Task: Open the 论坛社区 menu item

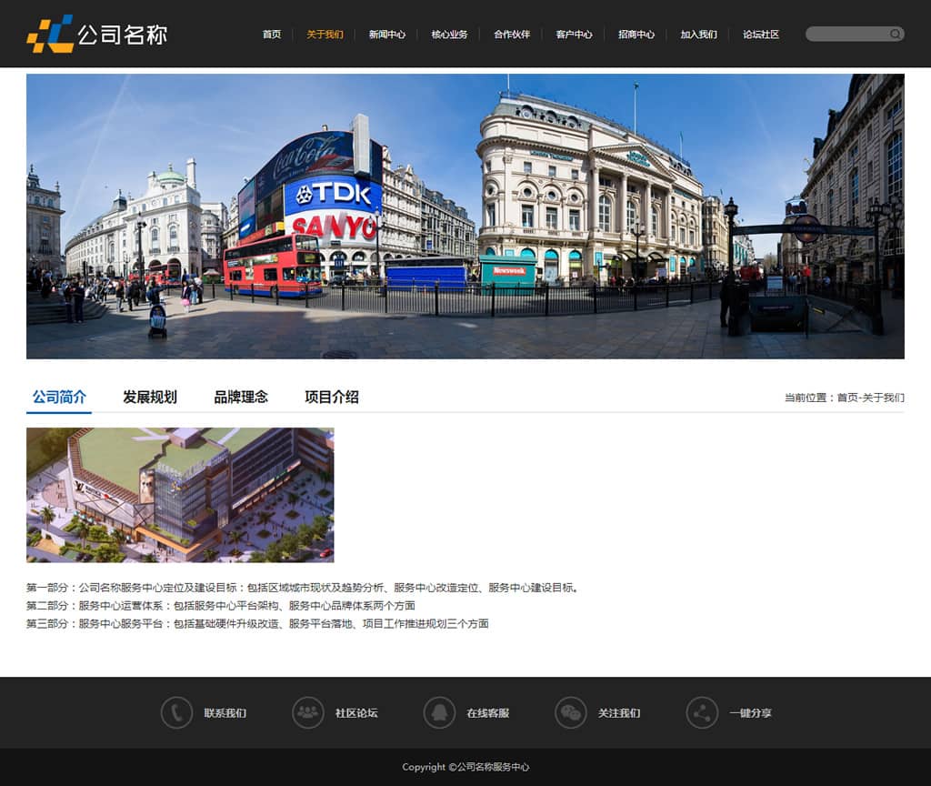Action: click(x=761, y=35)
